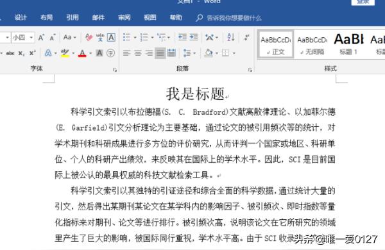Image resolution: width=385 pixels, height=250 pixels.
Task: Open the 审阅 tab
Action: [x=124, y=18]
